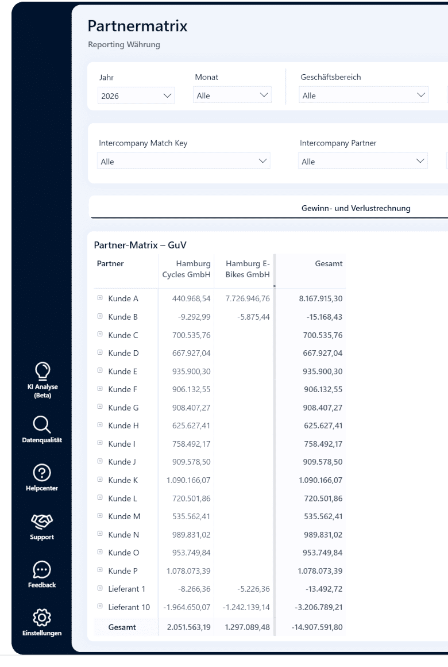Open Datenqualität magnifier icon

coord(42,424)
